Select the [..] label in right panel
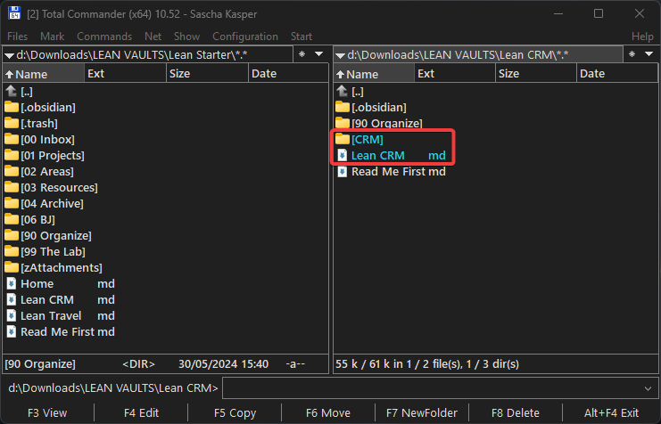661x424 pixels. point(358,92)
